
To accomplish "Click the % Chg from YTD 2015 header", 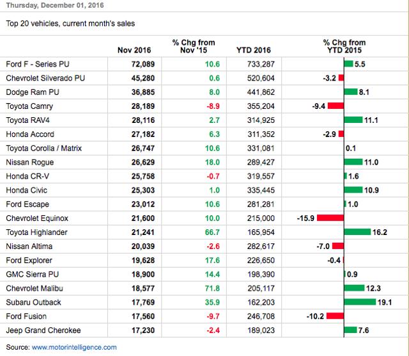I will click(x=344, y=46).
